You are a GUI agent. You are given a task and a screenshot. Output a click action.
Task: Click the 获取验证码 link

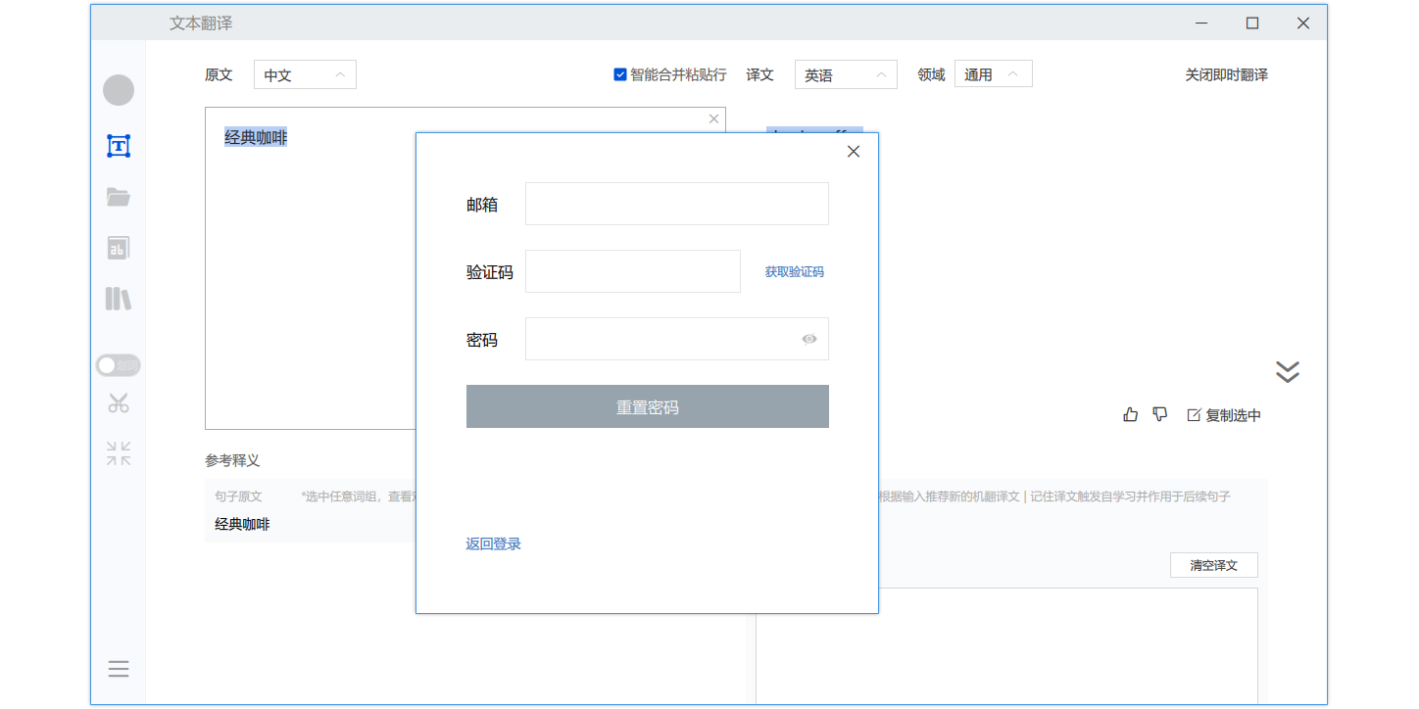[794, 271]
